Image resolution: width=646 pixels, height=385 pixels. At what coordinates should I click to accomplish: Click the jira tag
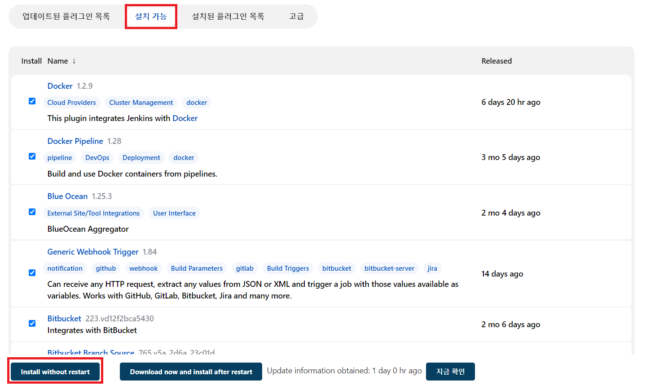pyautogui.click(x=432, y=268)
